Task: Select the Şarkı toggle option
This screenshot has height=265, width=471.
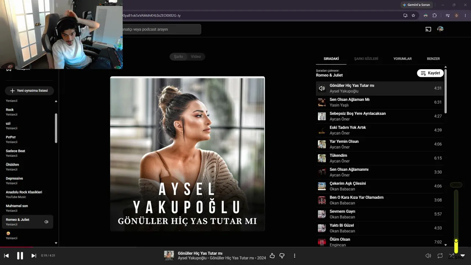Action: click(x=178, y=57)
